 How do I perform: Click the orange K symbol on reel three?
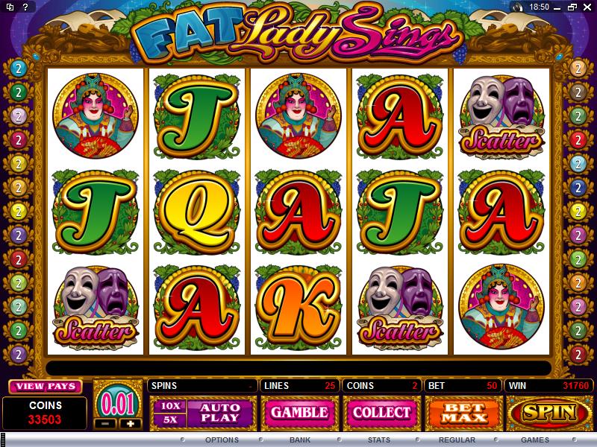coord(298,307)
